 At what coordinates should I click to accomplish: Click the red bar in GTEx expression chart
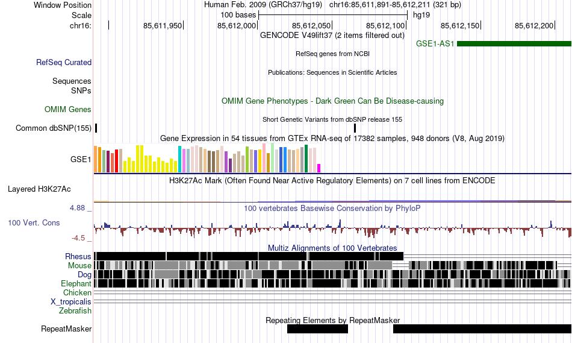coord(116,161)
